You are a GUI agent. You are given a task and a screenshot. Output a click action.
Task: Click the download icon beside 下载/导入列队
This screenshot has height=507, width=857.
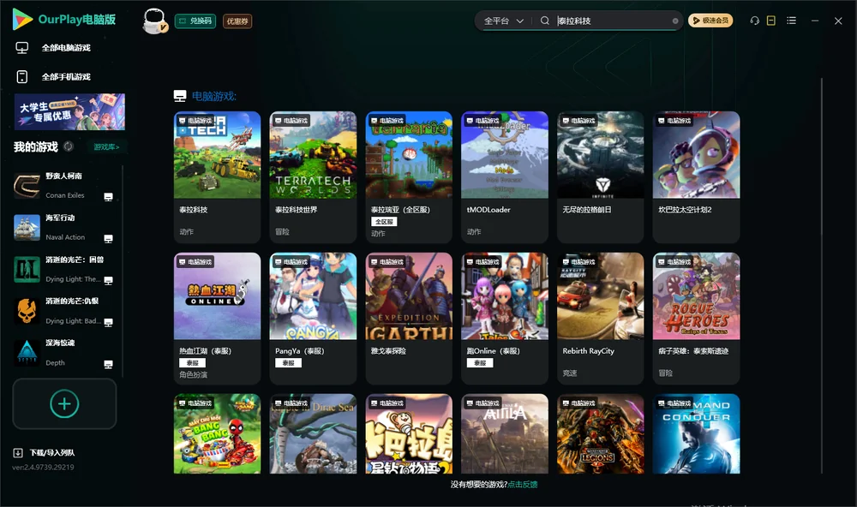[x=18, y=453]
